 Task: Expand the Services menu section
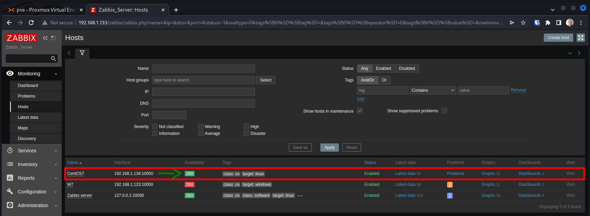(x=56, y=151)
